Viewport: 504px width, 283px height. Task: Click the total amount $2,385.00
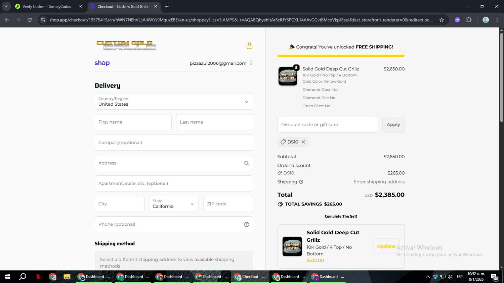389,195
